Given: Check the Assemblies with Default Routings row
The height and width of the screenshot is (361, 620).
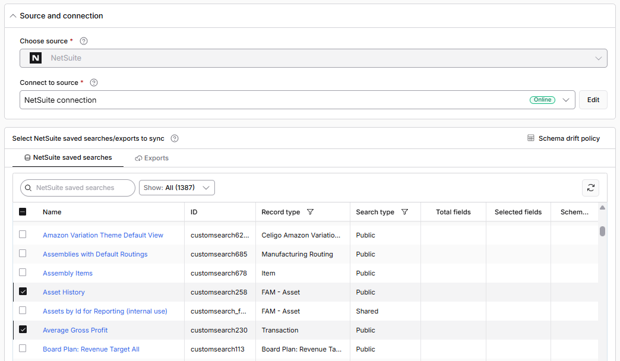Looking at the screenshot, I should (23, 254).
